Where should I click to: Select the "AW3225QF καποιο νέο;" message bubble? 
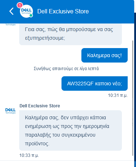pyautogui.click(x=94, y=83)
